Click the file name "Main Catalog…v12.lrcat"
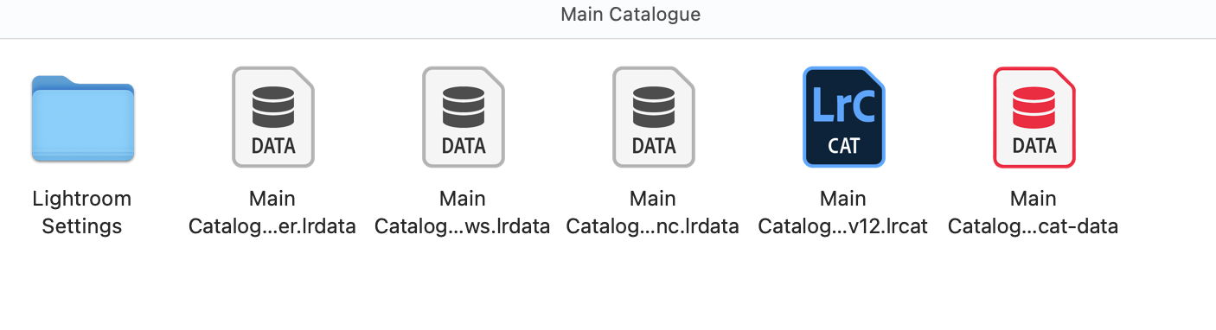1216x330 pixels. coord(843,213)
